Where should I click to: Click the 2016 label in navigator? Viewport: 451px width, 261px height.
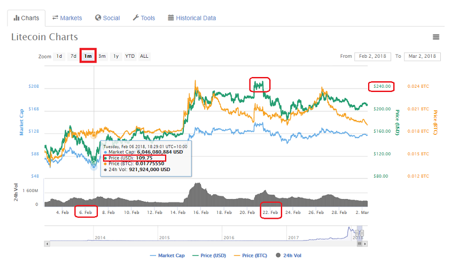(229, 237)
